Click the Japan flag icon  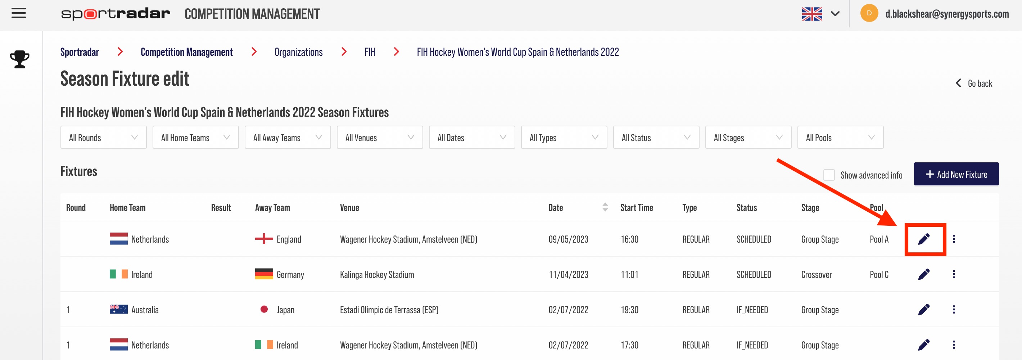[264, 309]
